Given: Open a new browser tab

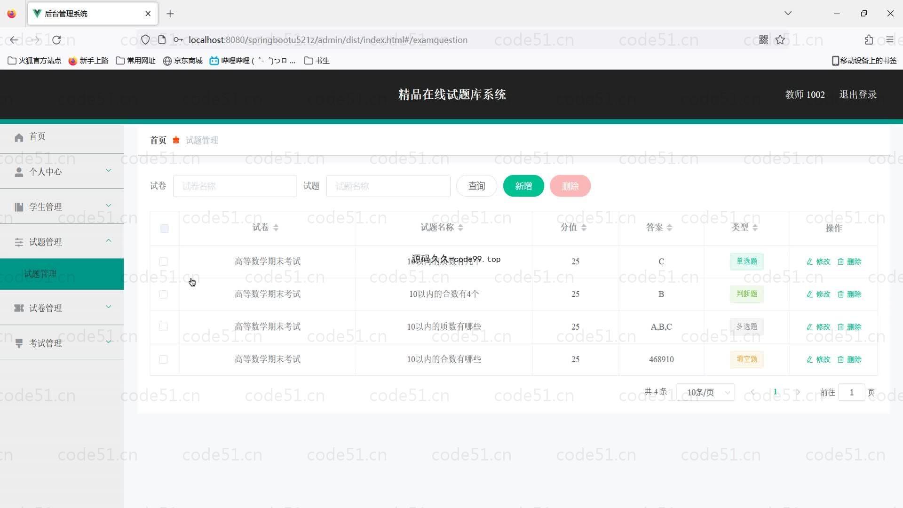Looking at the screenshot, I should pos(170,14).
